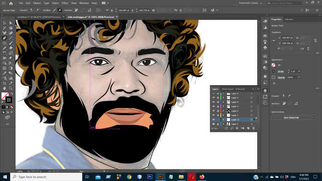Hide Layer 2 using its eye icon
The image size is (322, 181).
[213, 111]
